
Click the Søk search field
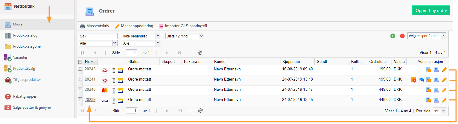click(98, 36)
